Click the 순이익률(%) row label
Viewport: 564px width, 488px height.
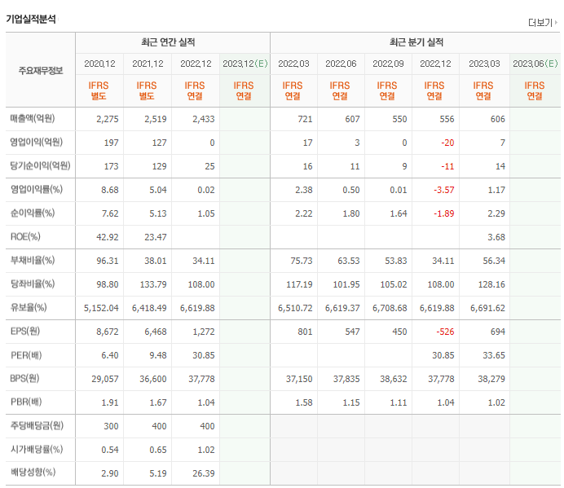click(x=33, y=213)
